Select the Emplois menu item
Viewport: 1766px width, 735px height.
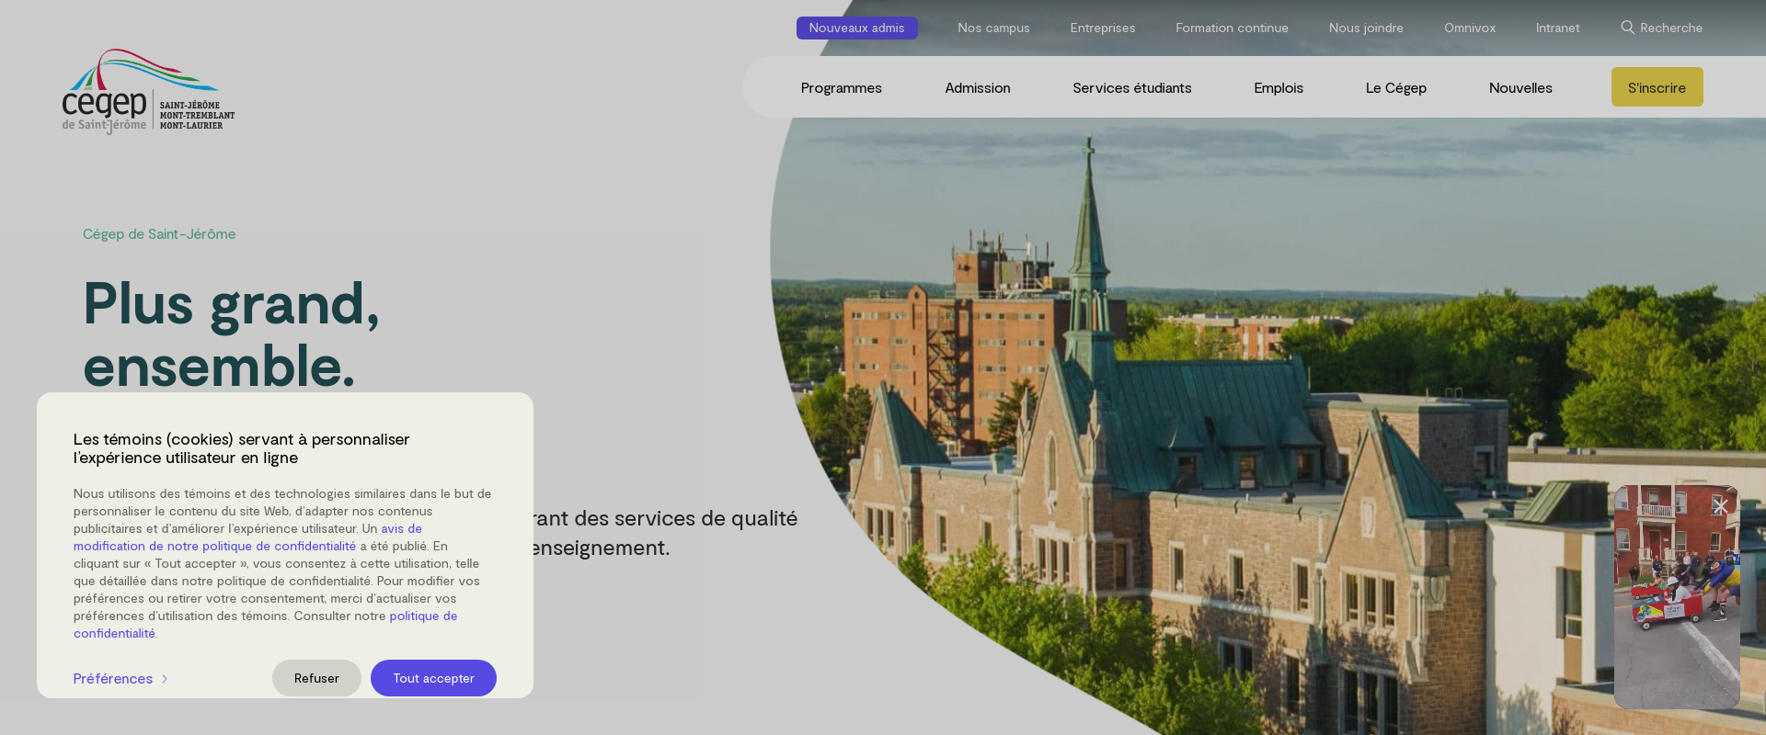[1278, 87]
